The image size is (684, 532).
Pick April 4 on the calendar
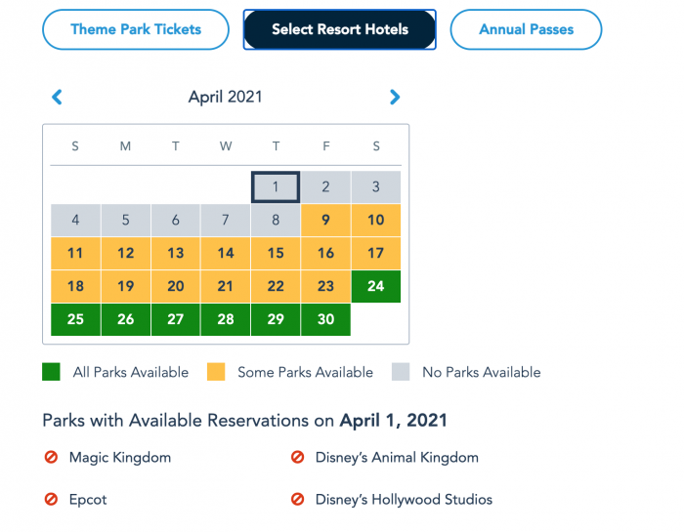(x=75, y=220)
